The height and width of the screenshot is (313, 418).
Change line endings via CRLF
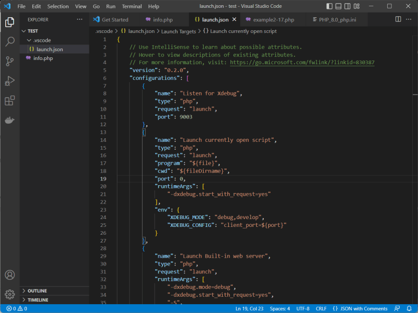[321, 308]
